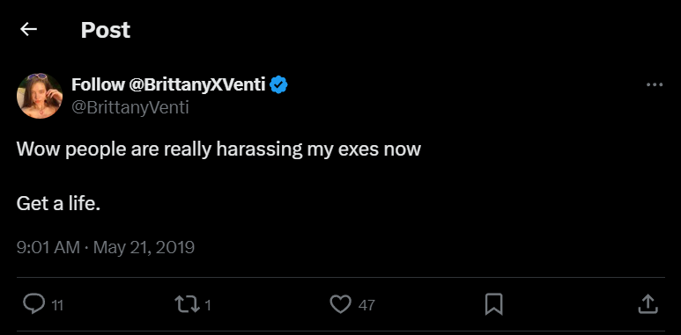View the 11 replies count
This screenshot has height=335, width=681.
(57, 305)
